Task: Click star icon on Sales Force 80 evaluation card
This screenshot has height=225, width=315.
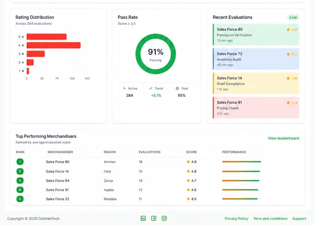Action: (288, 29)
